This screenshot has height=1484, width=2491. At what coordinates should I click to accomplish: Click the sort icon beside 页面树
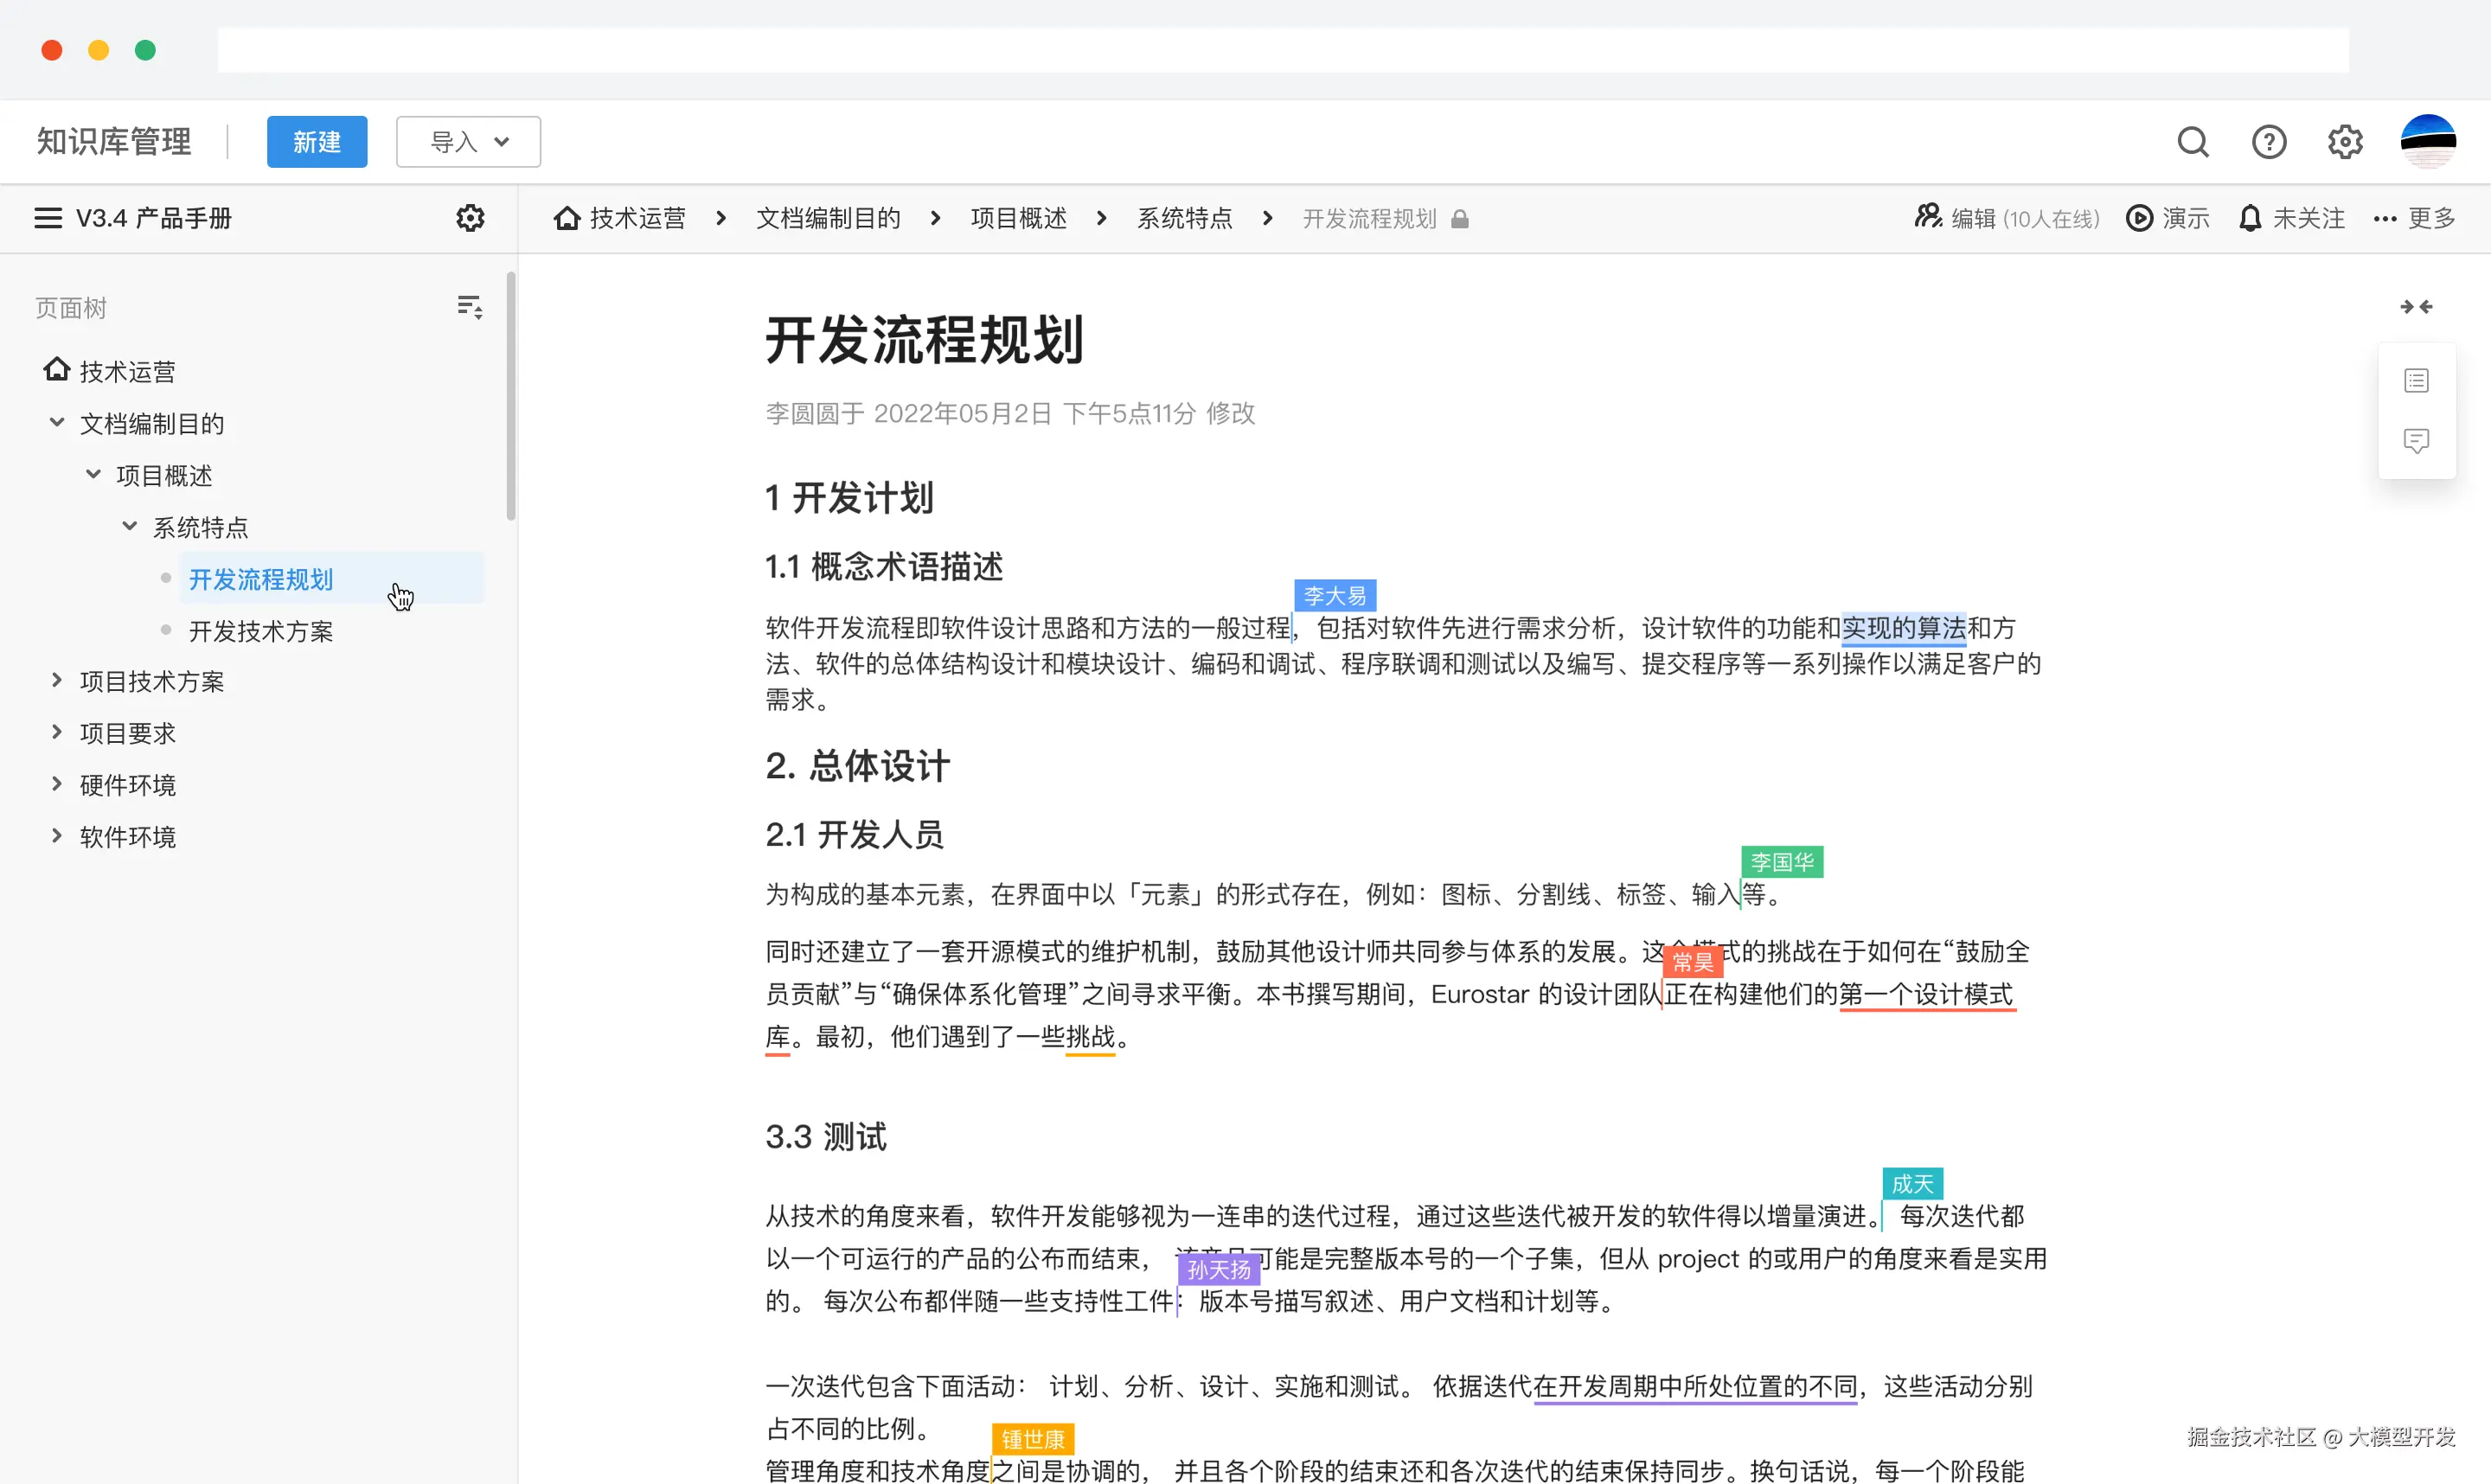[469, 306]
